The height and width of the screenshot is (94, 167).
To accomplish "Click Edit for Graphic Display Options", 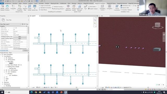I will (20, 38).
